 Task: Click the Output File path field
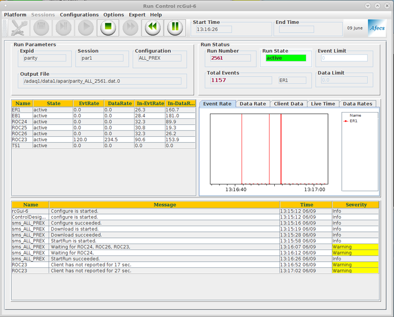click(x=102, y=81)
